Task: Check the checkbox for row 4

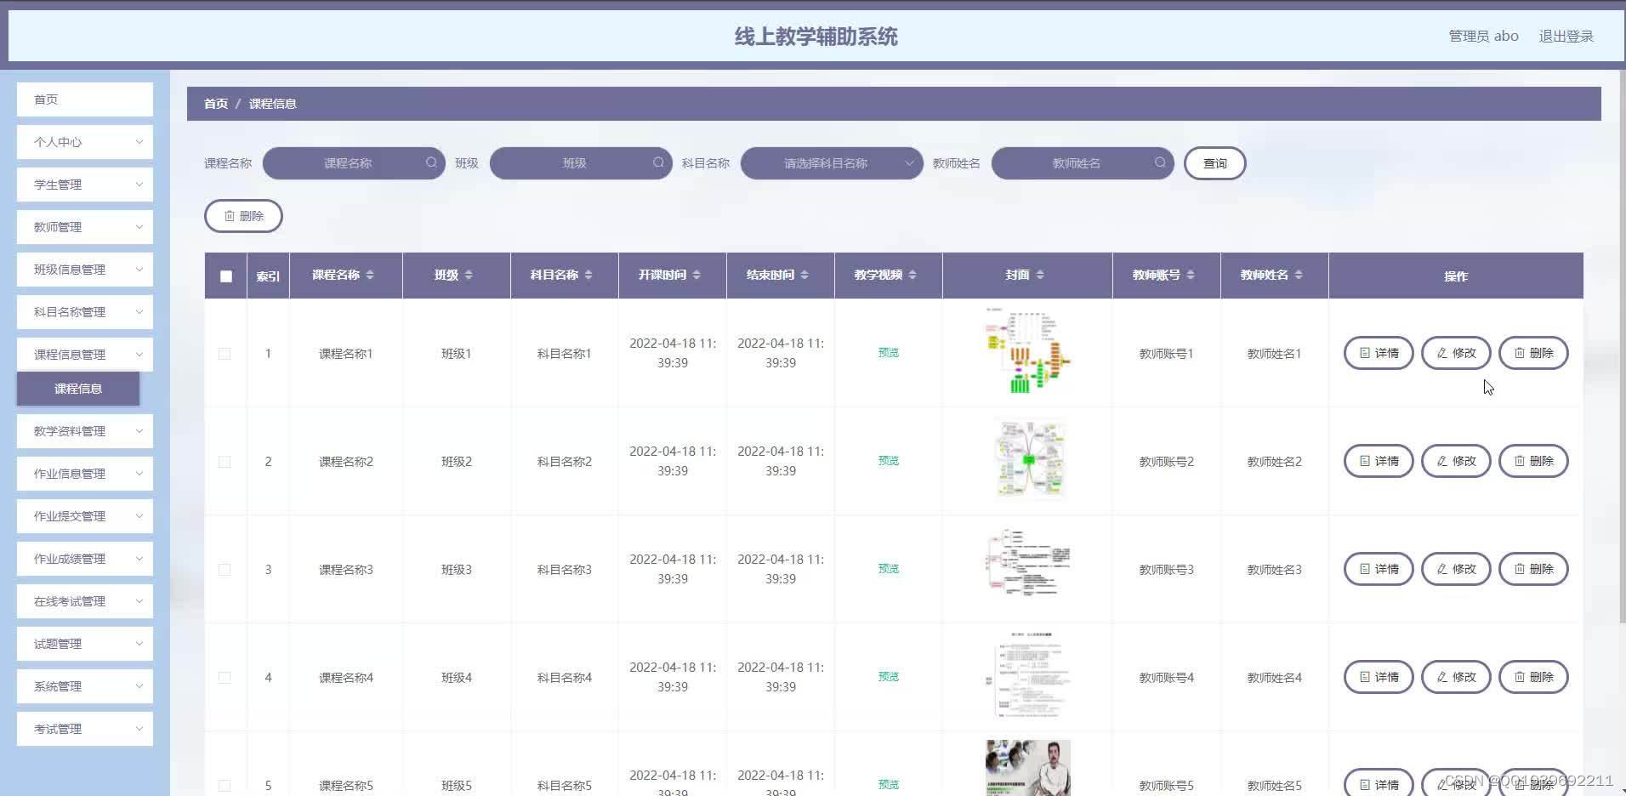Action: (225, 678)
